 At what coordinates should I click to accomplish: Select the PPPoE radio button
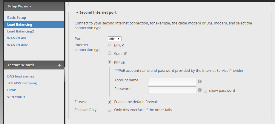tap(110, 62)
